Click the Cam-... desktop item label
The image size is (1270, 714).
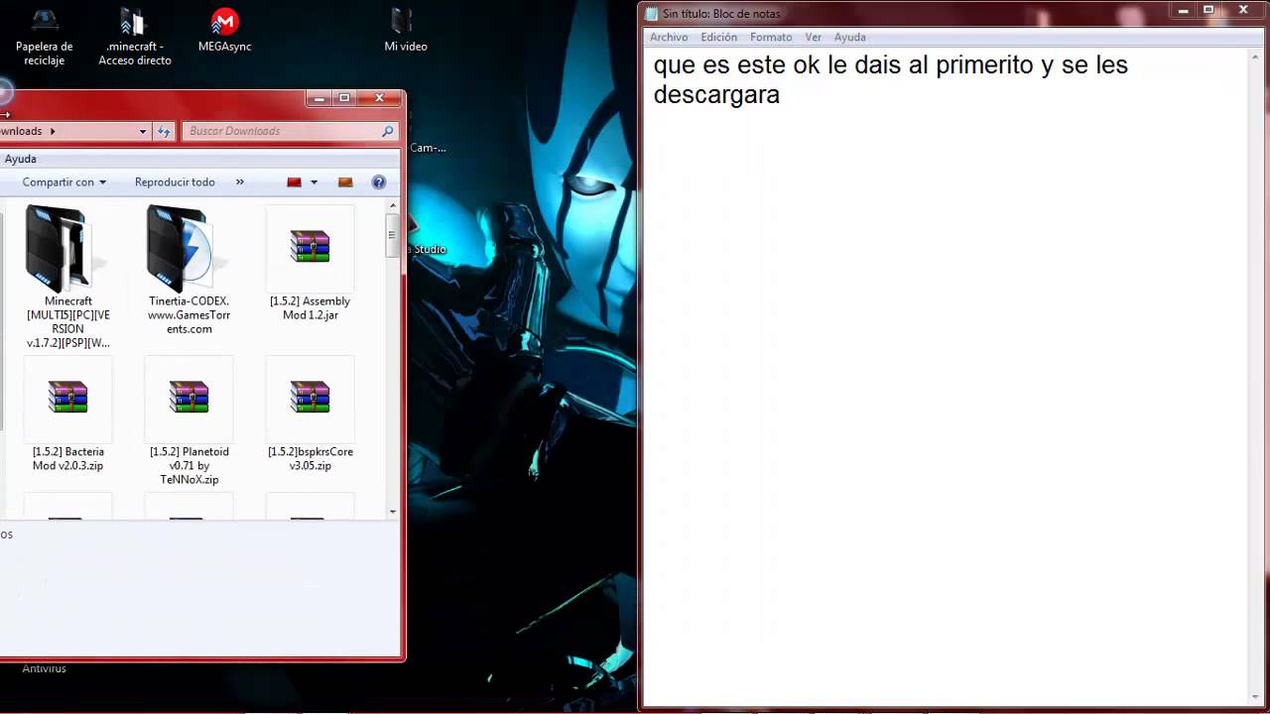428,148
